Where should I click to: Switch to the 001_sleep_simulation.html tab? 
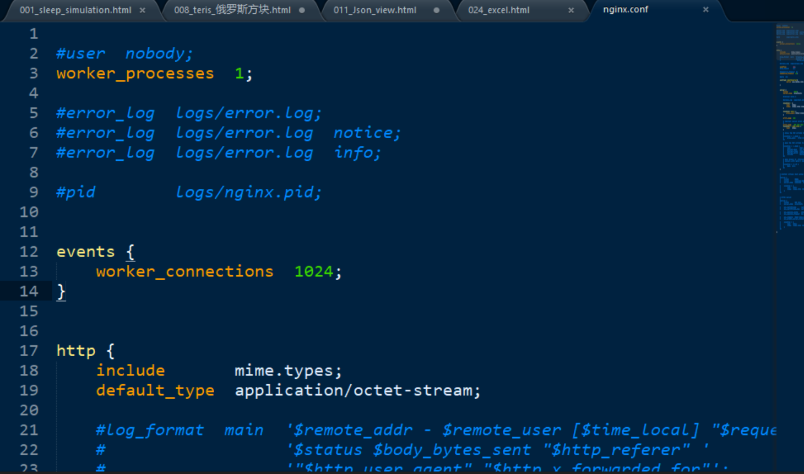pos(75,10)
